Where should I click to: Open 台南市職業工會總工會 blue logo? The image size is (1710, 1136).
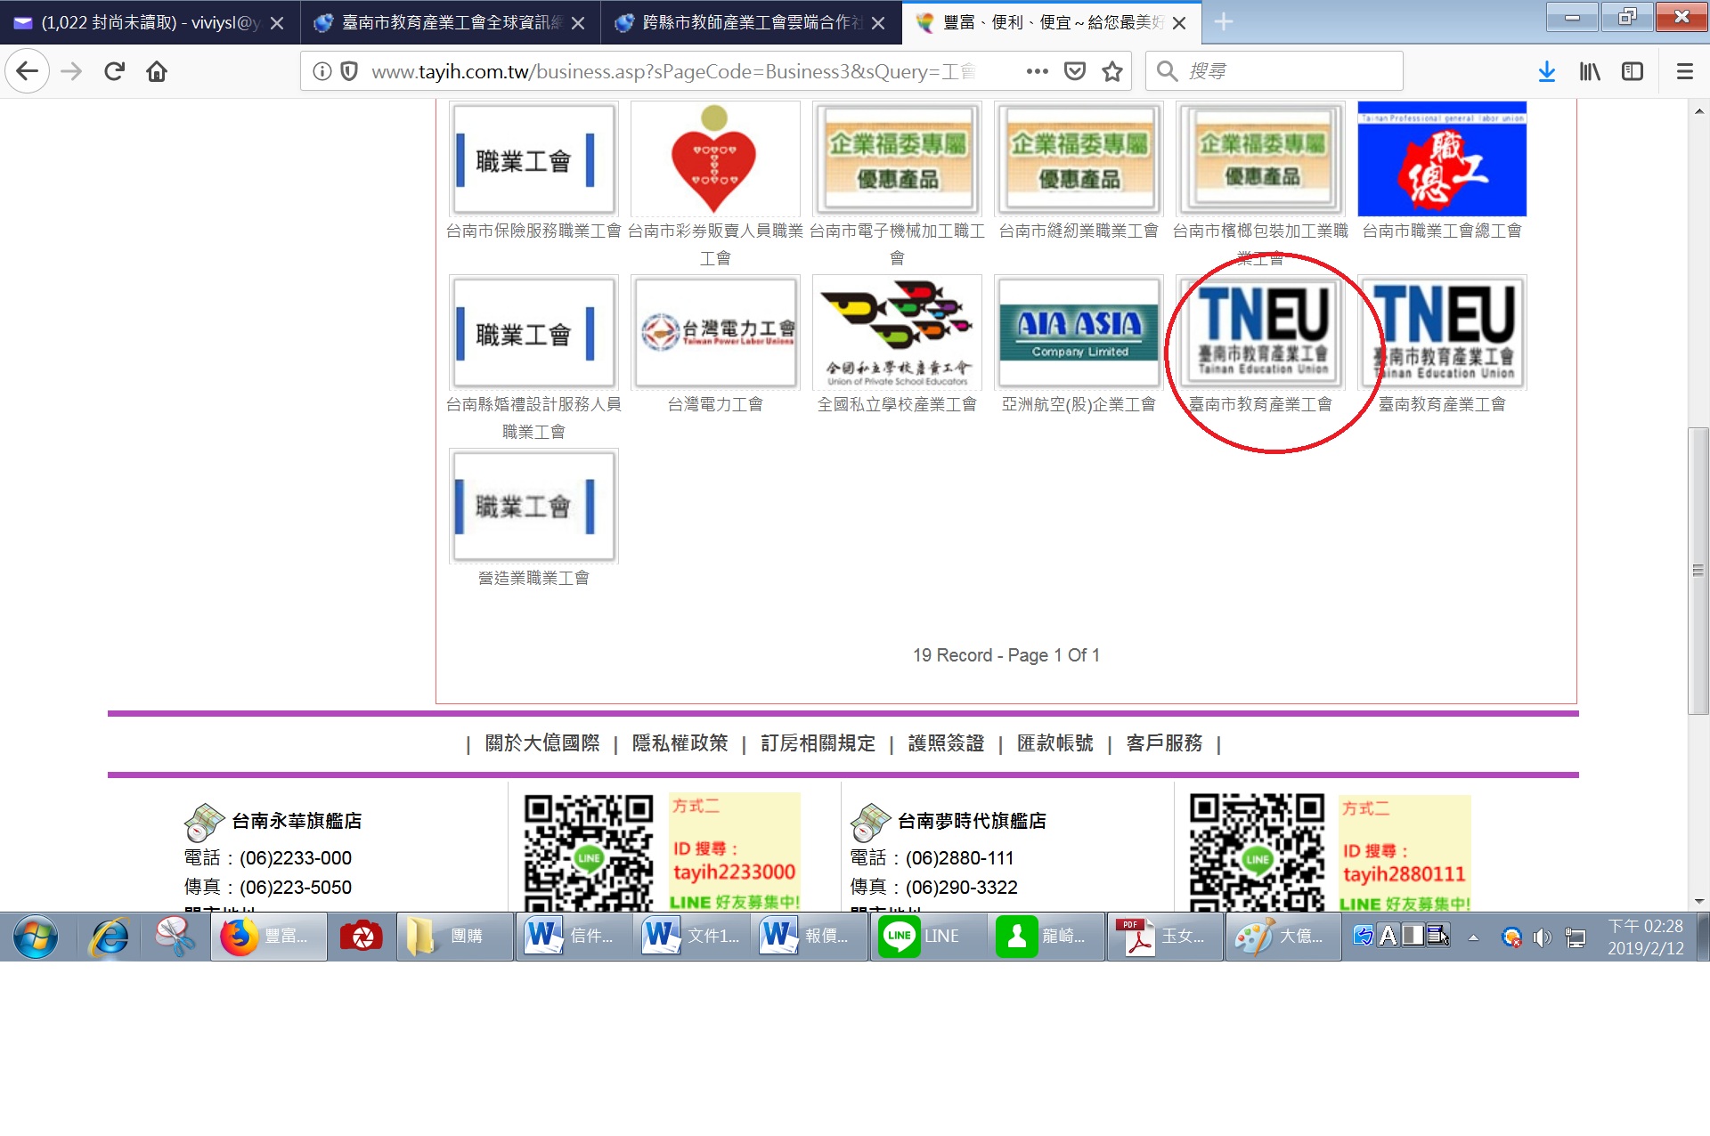tap(1442, 158)
